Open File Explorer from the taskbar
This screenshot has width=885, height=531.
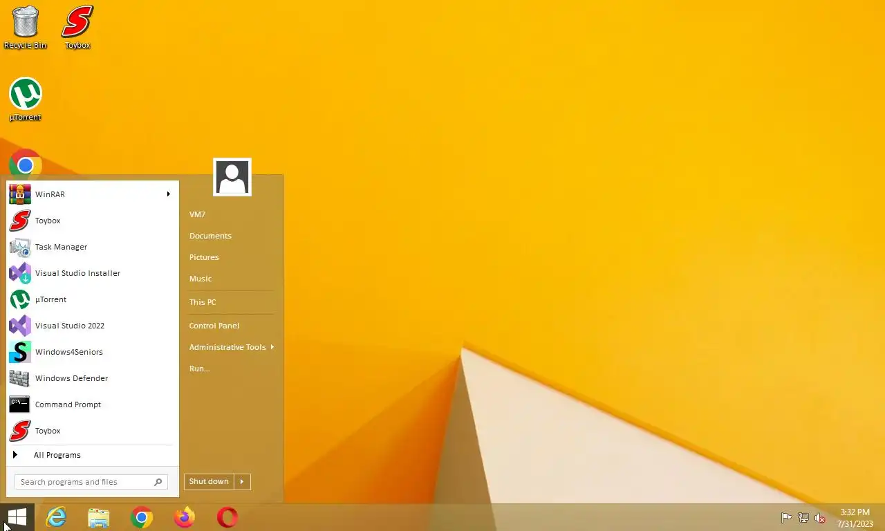tap(99, 517)
